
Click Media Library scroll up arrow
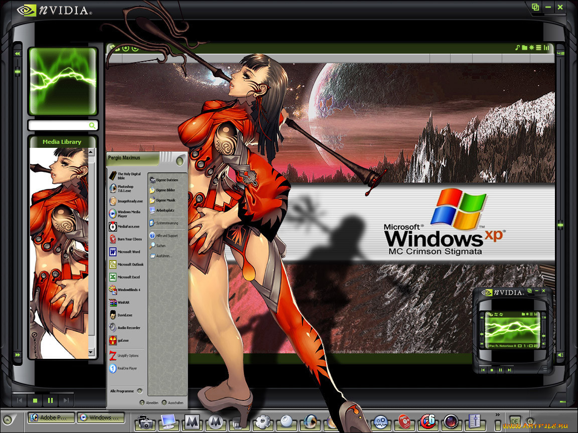click(x=91, y=152)
